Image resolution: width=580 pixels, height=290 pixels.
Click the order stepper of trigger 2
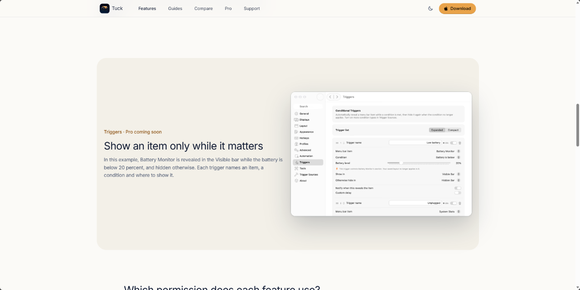click(x=343, y=203)
